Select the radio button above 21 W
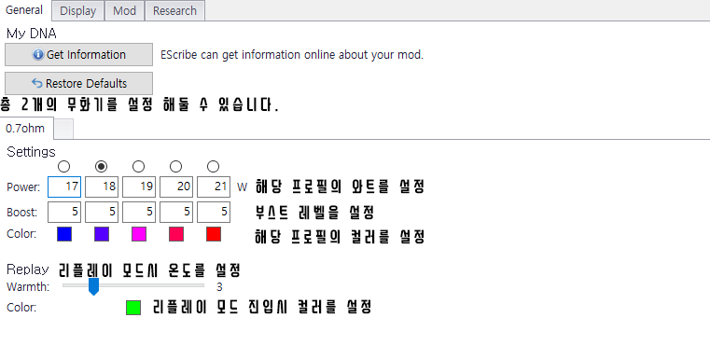710x359 pixels. tap(213, 167)
